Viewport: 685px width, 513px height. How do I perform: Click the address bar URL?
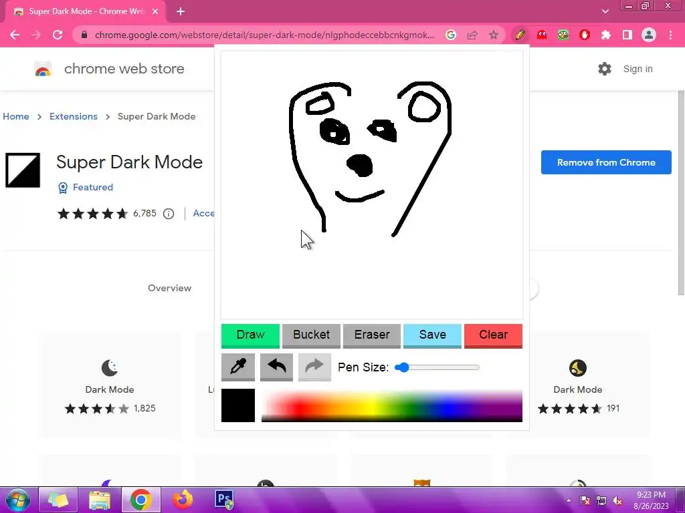point(264,35)
